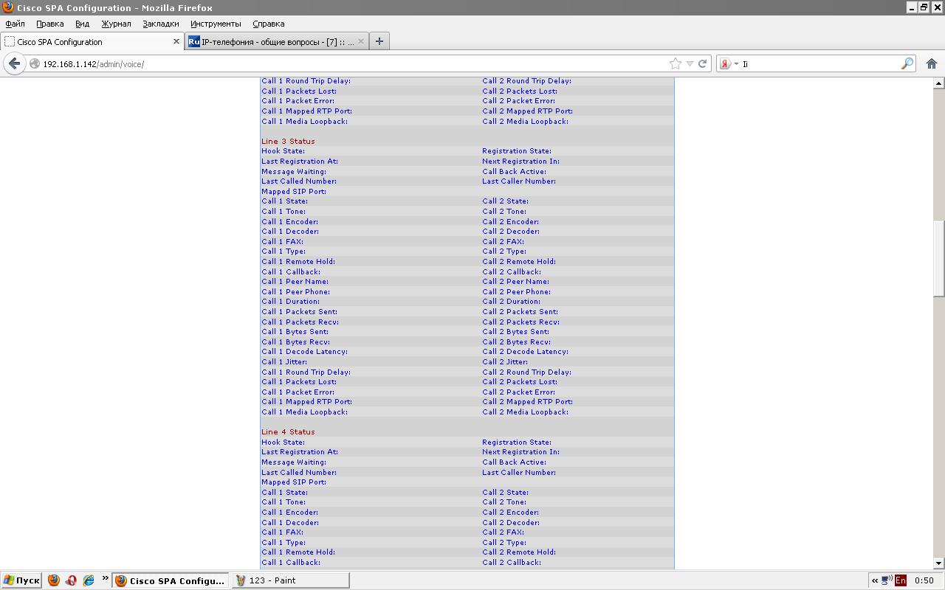
Task: Click 'Last Caller Number:' under Line 4
Action: [519, 473]
